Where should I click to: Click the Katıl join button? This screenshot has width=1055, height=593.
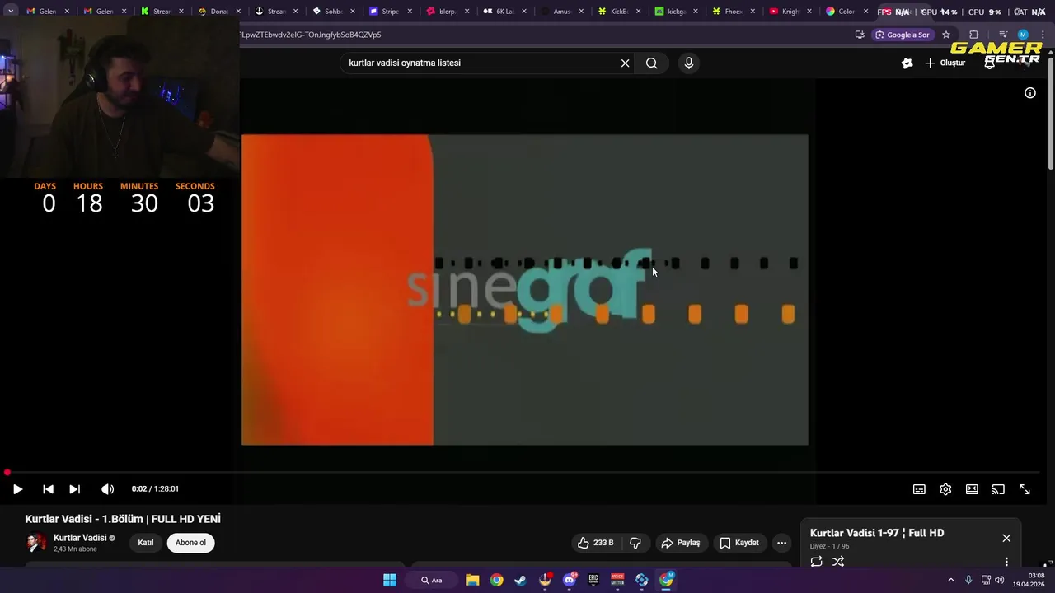146,543
